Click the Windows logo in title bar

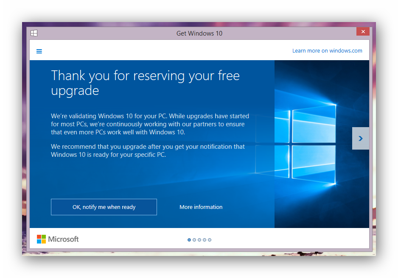[x=34, y=33]
